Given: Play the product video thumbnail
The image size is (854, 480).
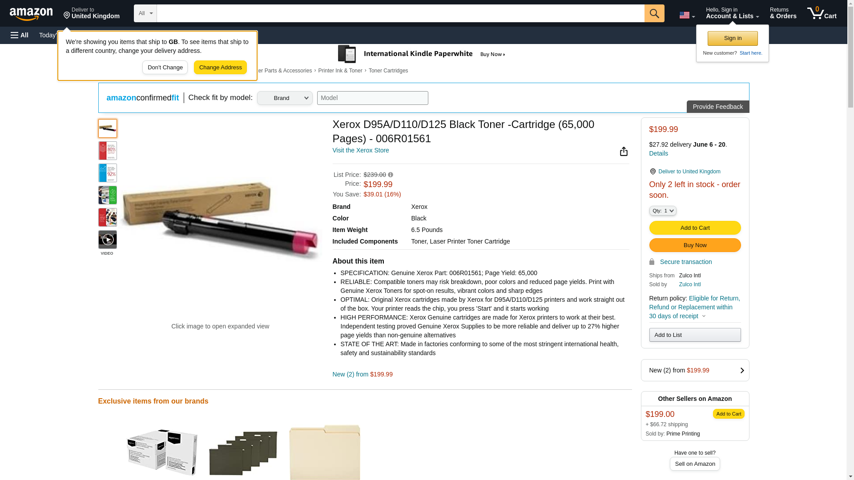Looking at the screenshot, I should pyautogui.click(x=108, y=240).
